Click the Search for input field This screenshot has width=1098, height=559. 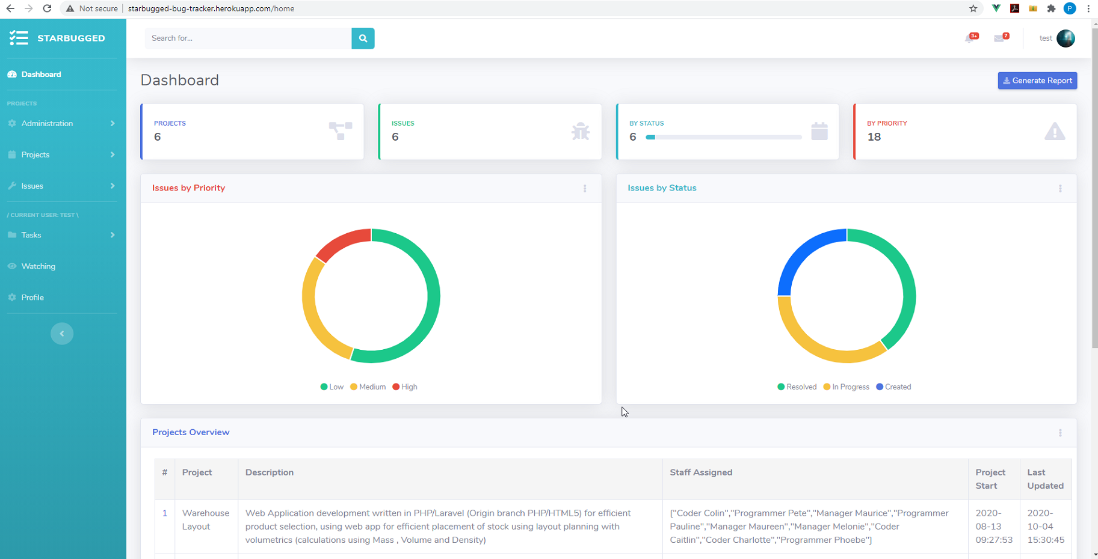(x=248, y=38)
